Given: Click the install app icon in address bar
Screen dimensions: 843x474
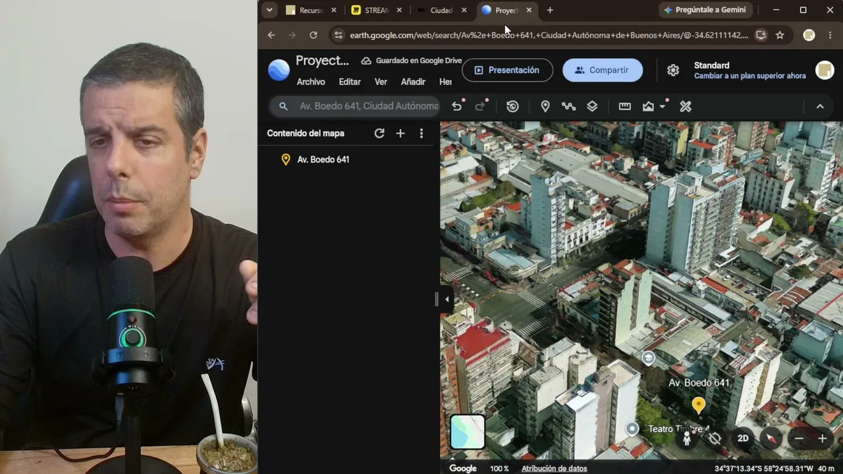Looking at the screenshot, I should click(761, 35).
